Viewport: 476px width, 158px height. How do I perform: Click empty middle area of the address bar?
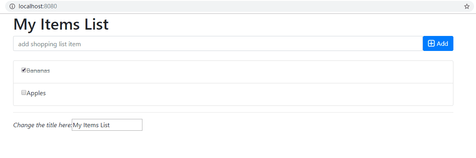[x=238, y=6]
